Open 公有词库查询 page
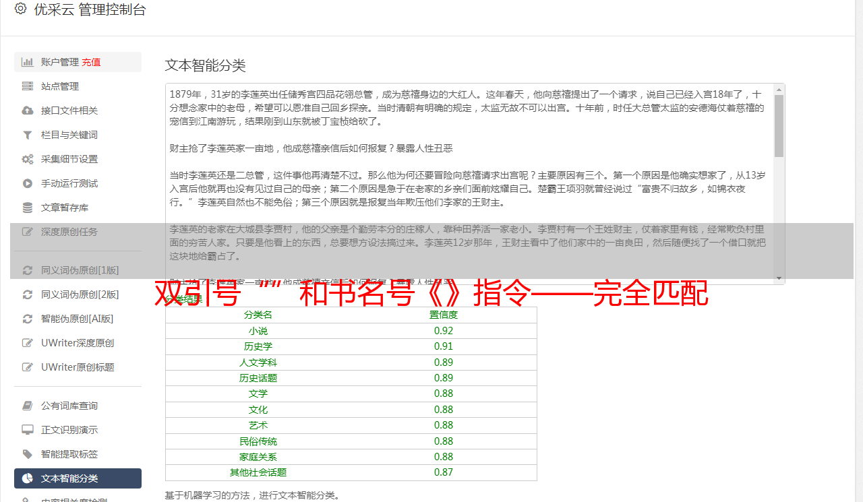 (x=78, y=406)
